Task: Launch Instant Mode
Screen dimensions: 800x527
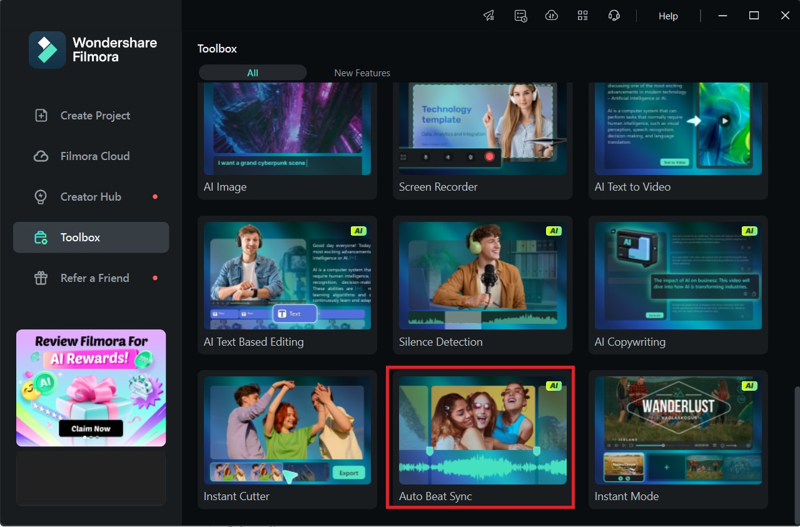Action: (x=678, y=439)
